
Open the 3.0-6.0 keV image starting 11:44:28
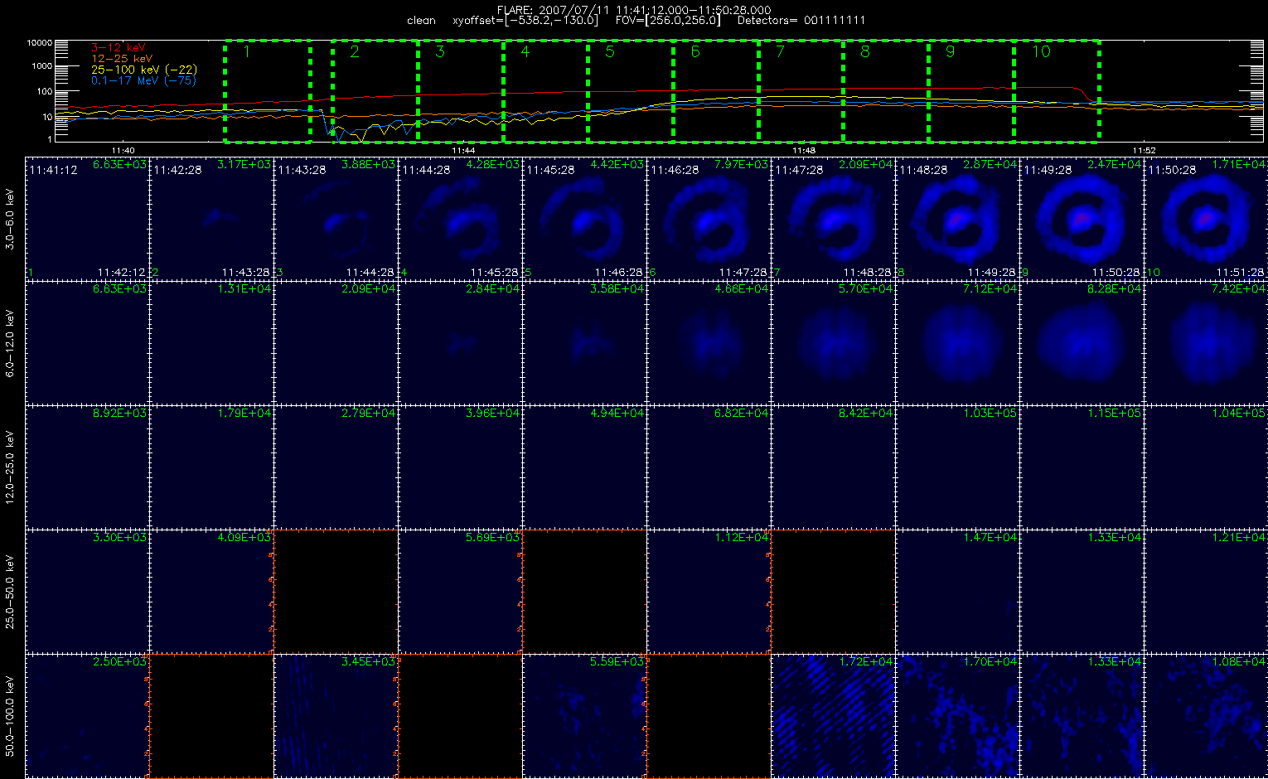pos(460,219)
